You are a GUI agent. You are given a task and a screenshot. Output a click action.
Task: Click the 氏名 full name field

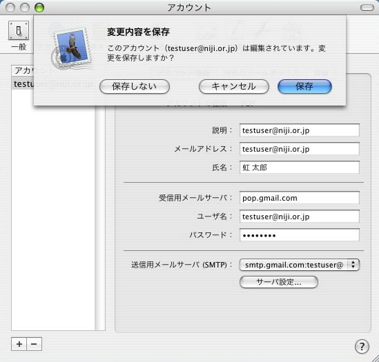click(x=299, y=168)
